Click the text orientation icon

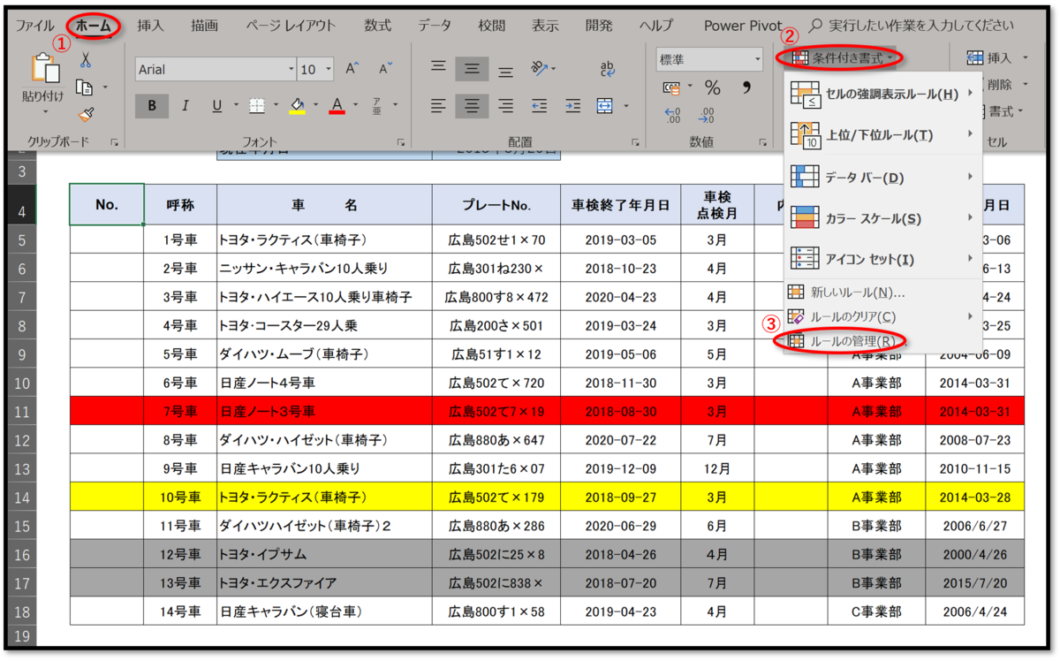pyautogui.click(x=539, y=69)
